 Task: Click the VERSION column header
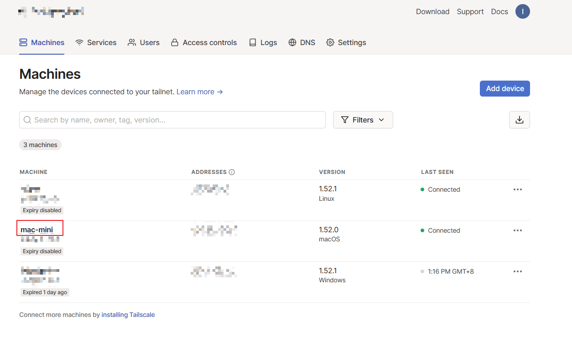point(332,172)
